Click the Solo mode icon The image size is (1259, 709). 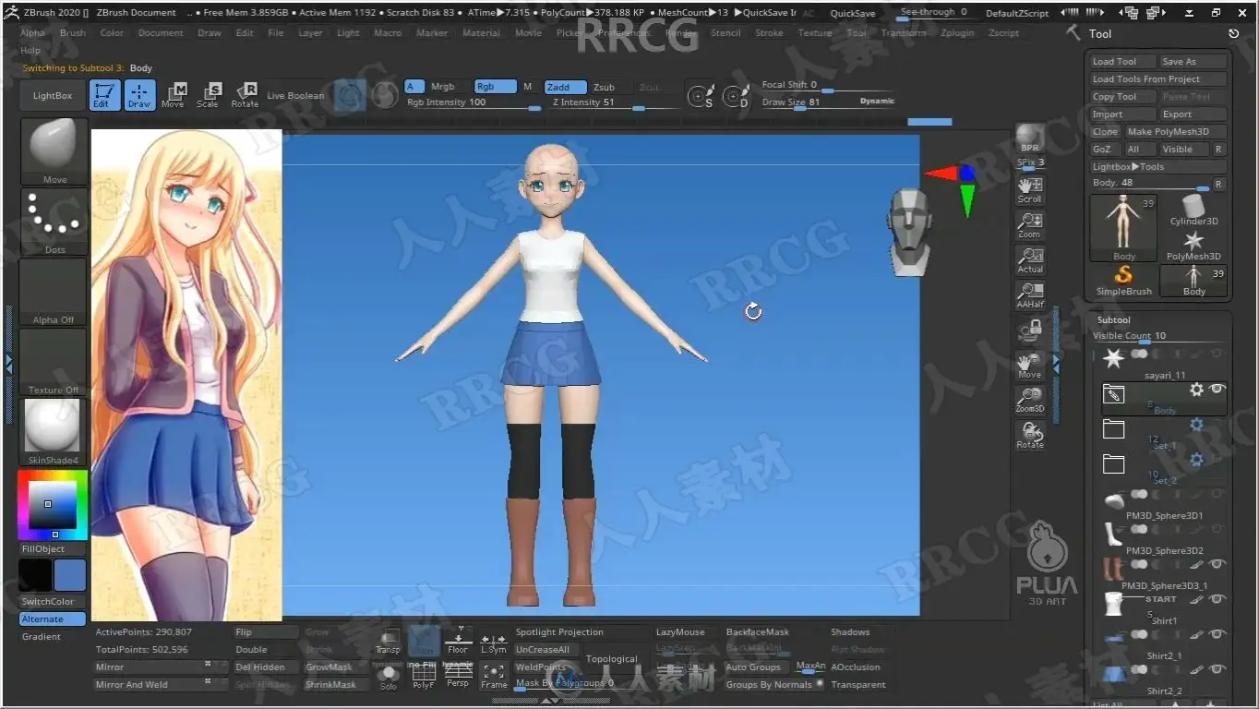(x=389, y=676)
